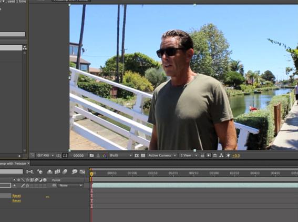Click the 00300 mark on time ruler
Viewport: 298px width, 222px height.
point(214,173)
